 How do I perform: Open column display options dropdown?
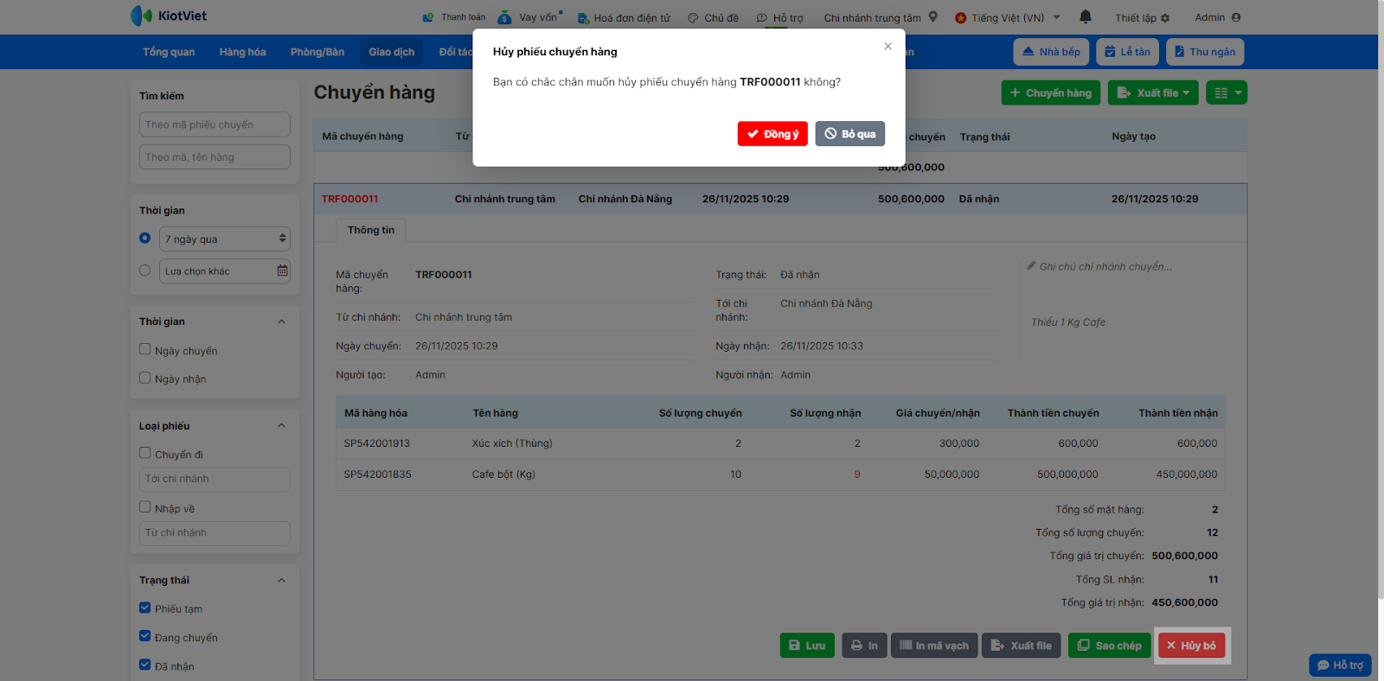coord(1227,92)
